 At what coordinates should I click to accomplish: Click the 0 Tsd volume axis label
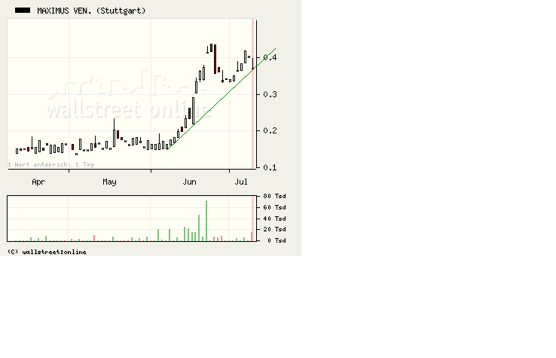[276, 240]
